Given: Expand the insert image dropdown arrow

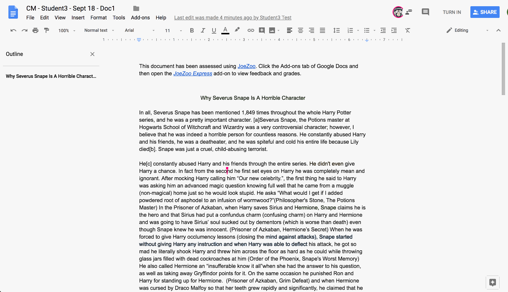Looking at the screenshot, I should point(278,31).
